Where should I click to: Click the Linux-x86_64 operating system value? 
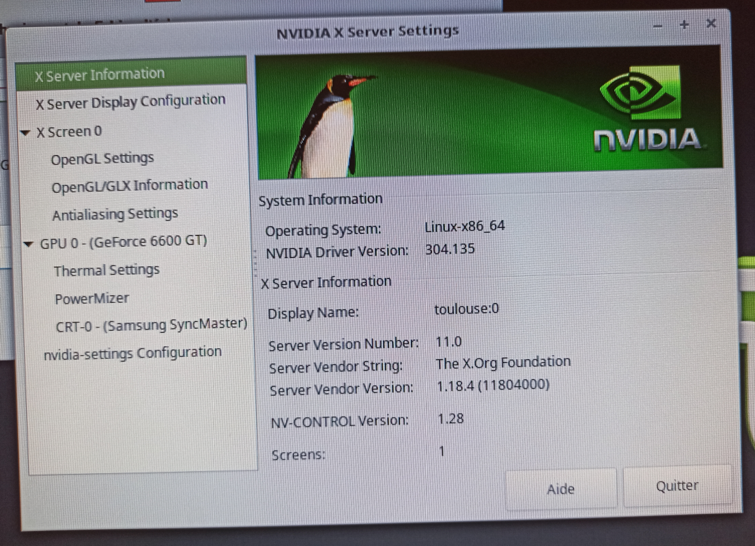point(465,226)
